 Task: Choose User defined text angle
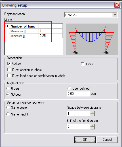click(x=69, y=88)
